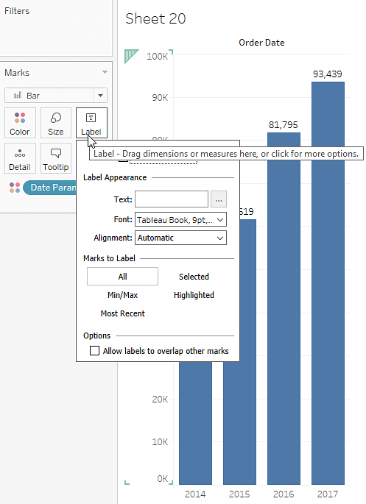
Task: Open the Font dropdown Tableau Book 9pt
Action: click(x=180, y=220)
